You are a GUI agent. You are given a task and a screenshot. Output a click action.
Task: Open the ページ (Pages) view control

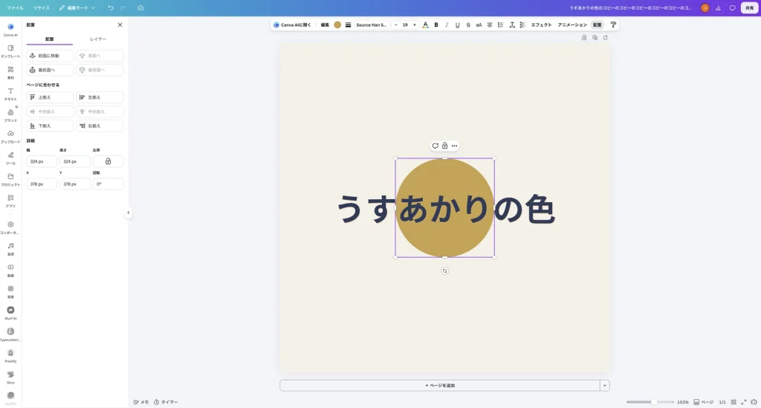704,402
